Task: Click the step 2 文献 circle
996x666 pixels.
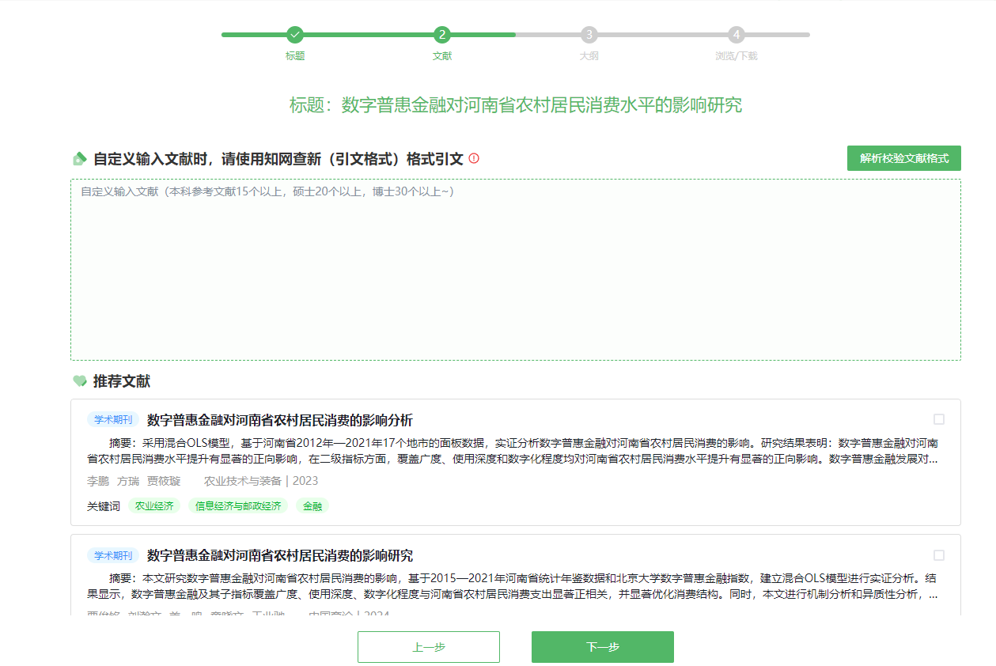Action: 442,35
